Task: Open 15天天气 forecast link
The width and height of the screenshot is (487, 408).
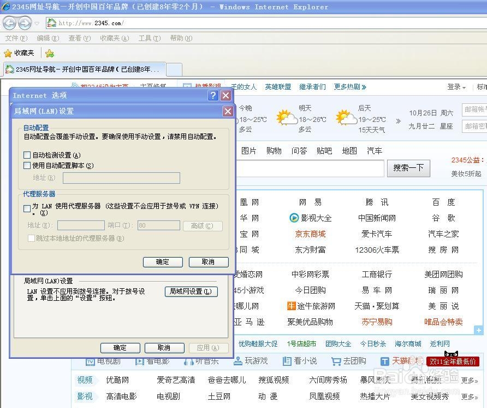Action: pos(371,130)
